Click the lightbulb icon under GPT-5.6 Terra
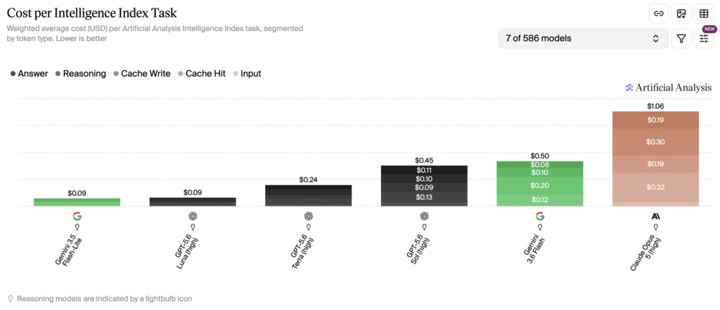 click(309, 227)
